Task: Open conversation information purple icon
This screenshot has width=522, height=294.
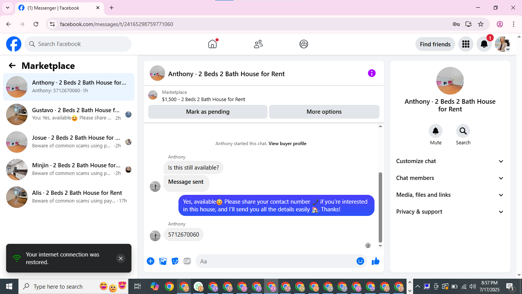Action: point(372,73)
